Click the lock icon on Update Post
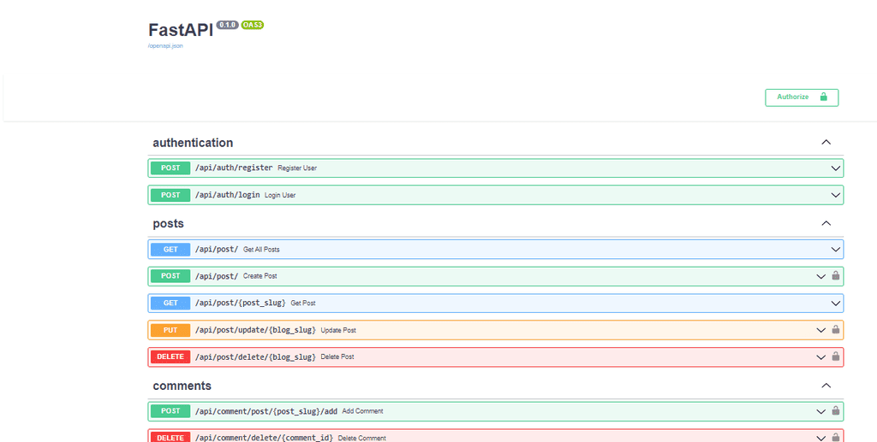The image size is (877, 442). pyautogui.click(x=836, y=329)
